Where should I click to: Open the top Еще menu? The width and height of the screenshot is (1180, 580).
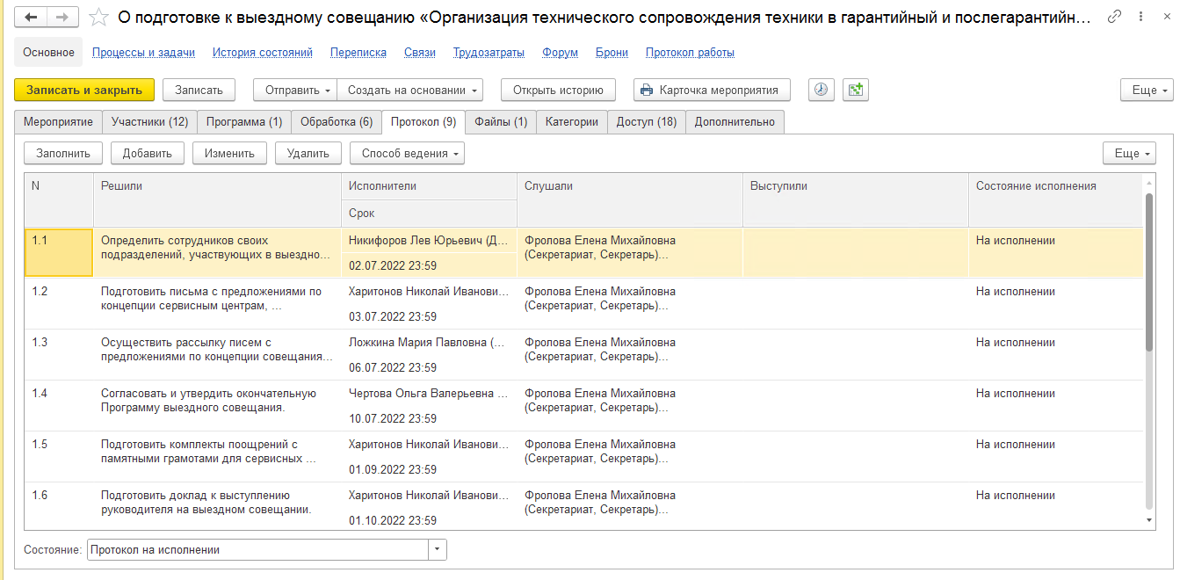[1147, 90]
